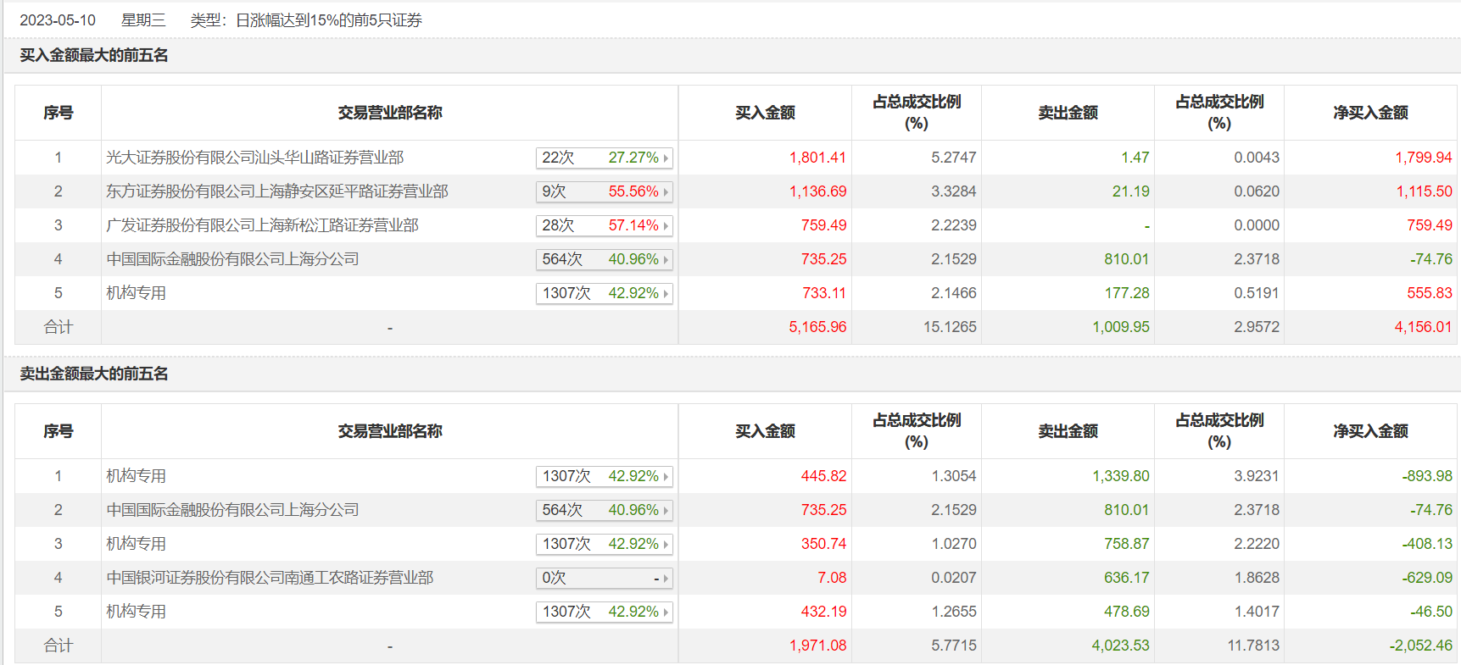Image resolution: width=1461 pixels, height=665 pixels.
Task: Open 中国银河证券南通工农路证券营业部 link
Action: (270, 578)
